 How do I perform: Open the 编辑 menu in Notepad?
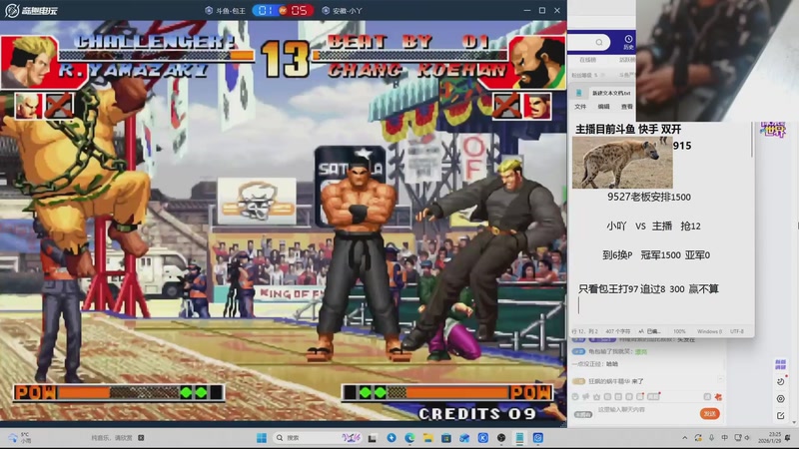604,107
